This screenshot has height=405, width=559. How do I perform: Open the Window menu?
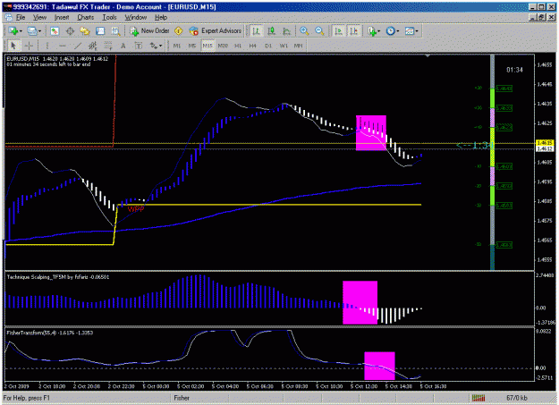coord(135,18)
